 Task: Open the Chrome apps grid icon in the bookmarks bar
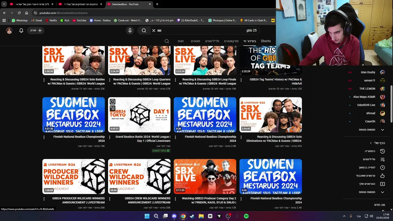[4, 21]
